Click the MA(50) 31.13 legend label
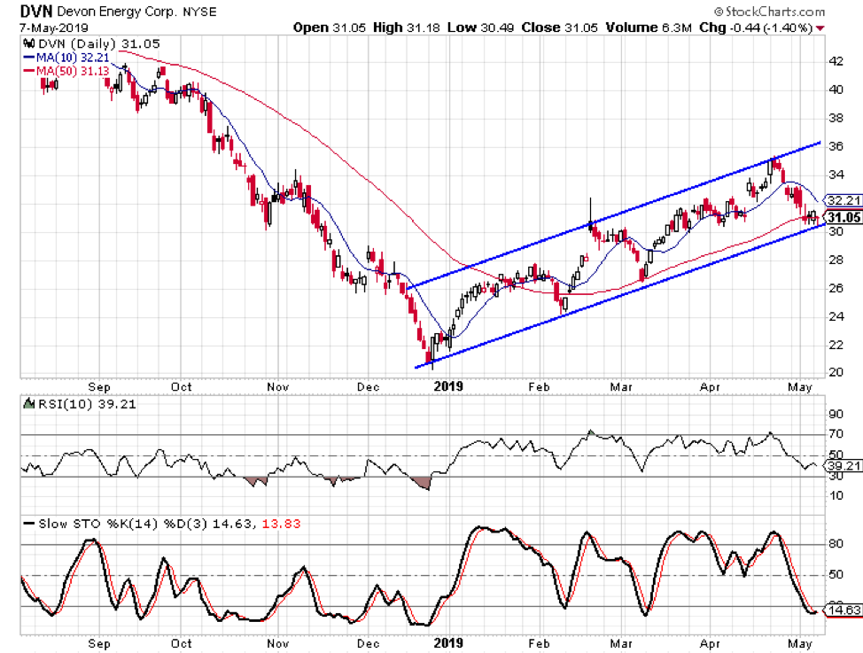 coord(73,71)
